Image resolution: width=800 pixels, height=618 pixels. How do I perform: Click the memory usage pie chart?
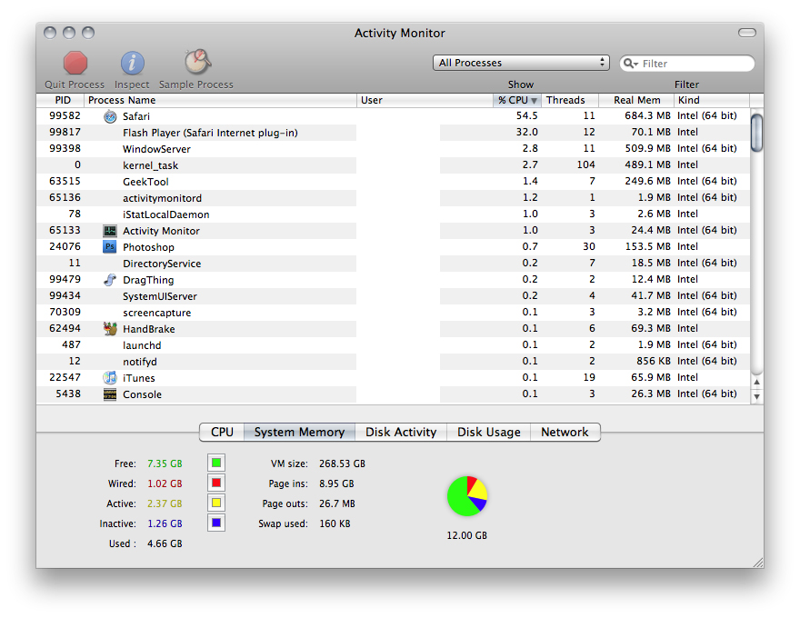[x=467, y=496]
